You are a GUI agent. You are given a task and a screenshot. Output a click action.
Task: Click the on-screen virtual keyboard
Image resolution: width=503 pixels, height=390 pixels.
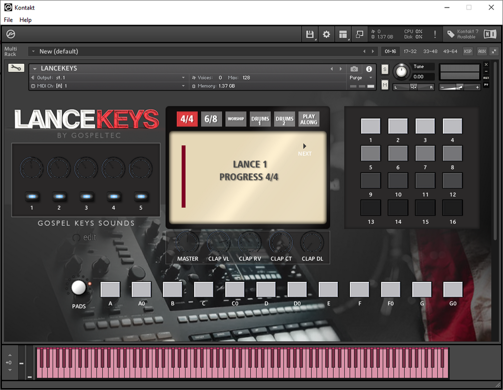[242, 363]
